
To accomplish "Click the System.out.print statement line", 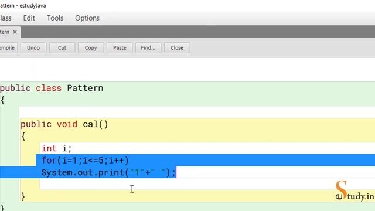I will point(108,172).
